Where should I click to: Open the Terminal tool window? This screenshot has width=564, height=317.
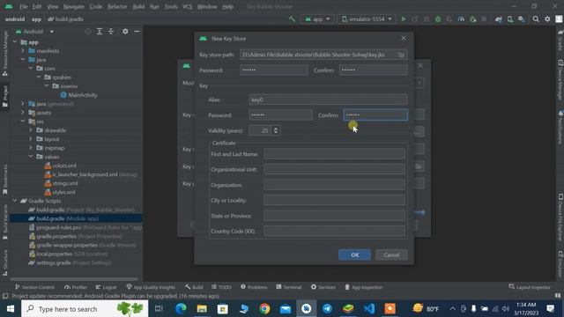point(288,287)
